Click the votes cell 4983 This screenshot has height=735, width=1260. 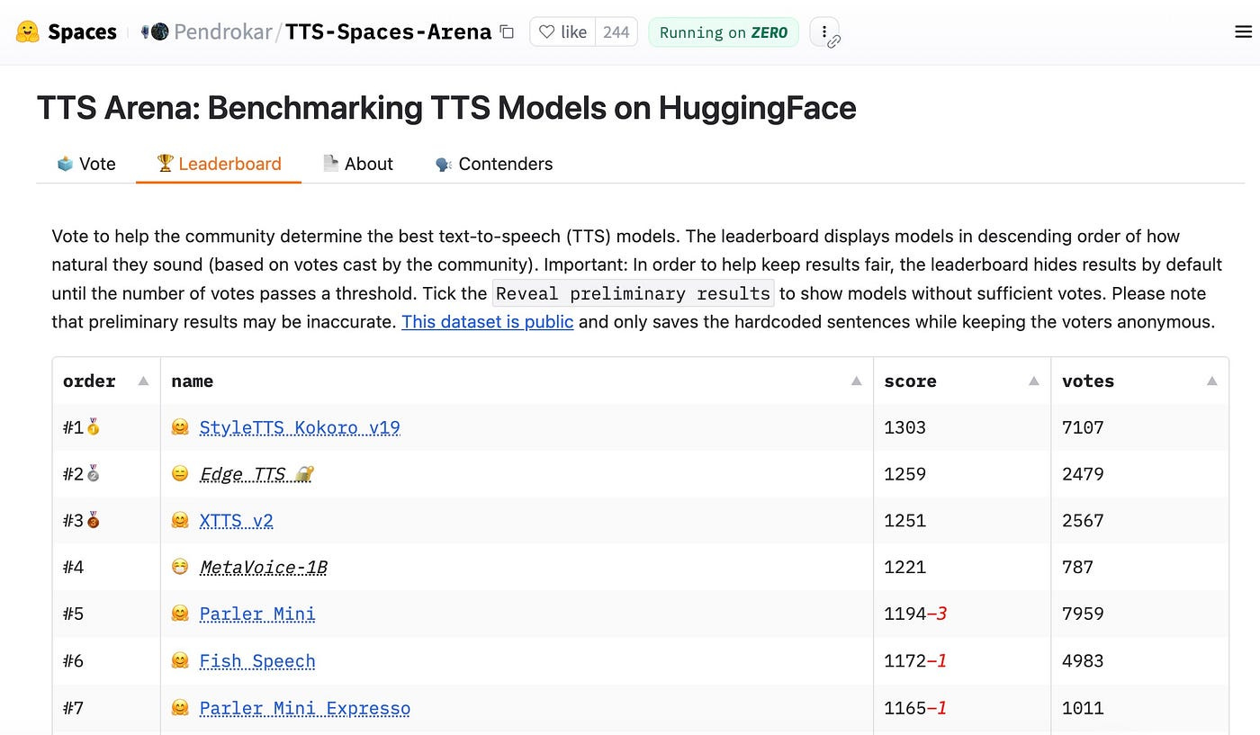point(1140,661)
